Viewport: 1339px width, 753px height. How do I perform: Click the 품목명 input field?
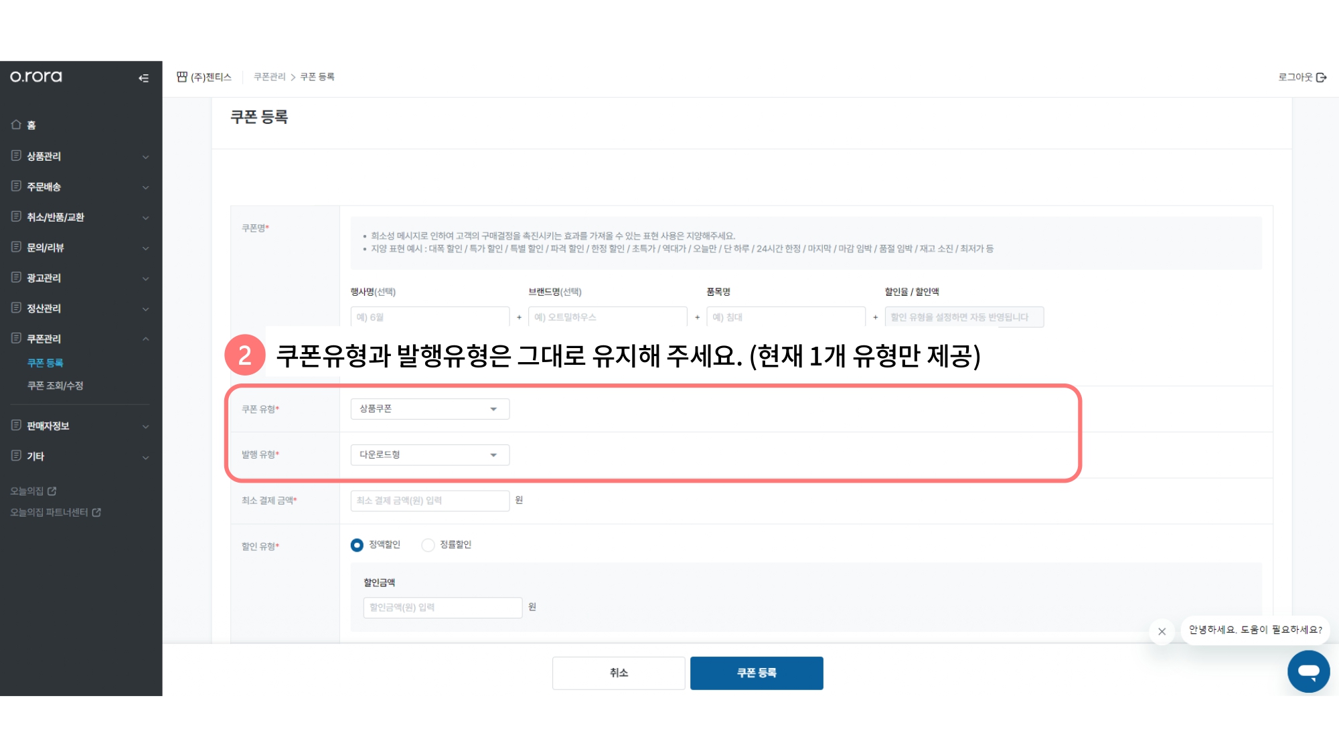click(786, 317)
